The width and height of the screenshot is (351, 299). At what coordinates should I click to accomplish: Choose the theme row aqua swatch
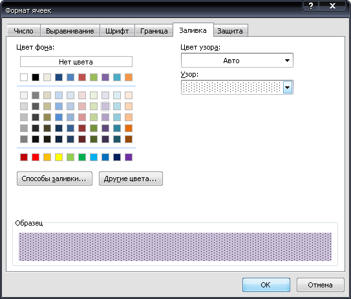click(117, 77)
